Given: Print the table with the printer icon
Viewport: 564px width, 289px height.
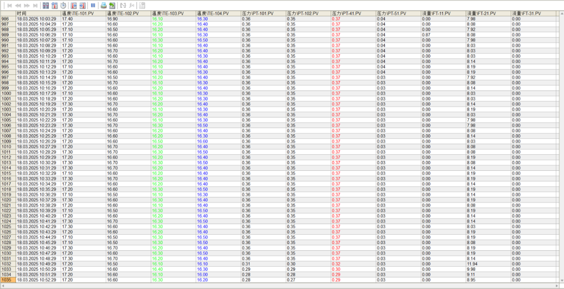Looking at the screenshot, I should point(103,6).
